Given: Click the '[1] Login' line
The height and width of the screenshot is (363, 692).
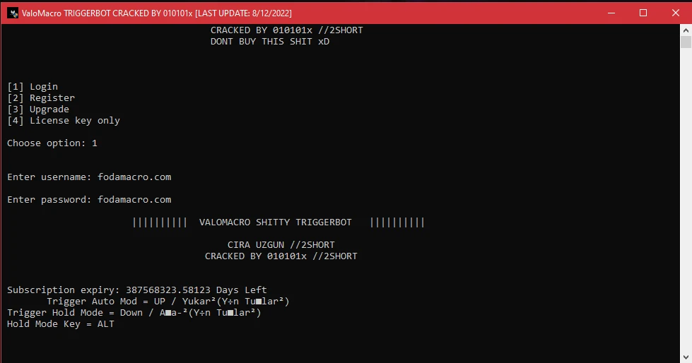Looking at the screenshot, I should pos(33,86).
